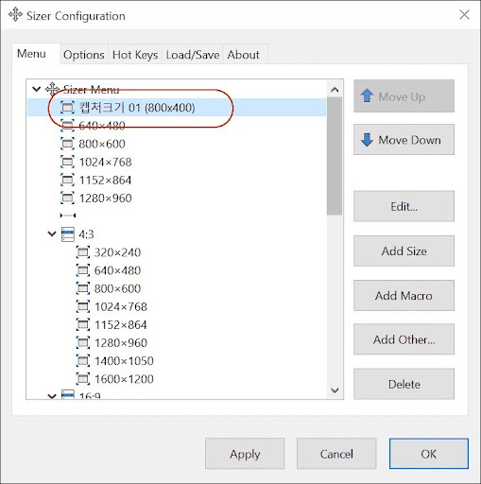The height and width of the screenshot is (484, 481).
Task: Click Add Macro
Action: [x=404, y=296]
